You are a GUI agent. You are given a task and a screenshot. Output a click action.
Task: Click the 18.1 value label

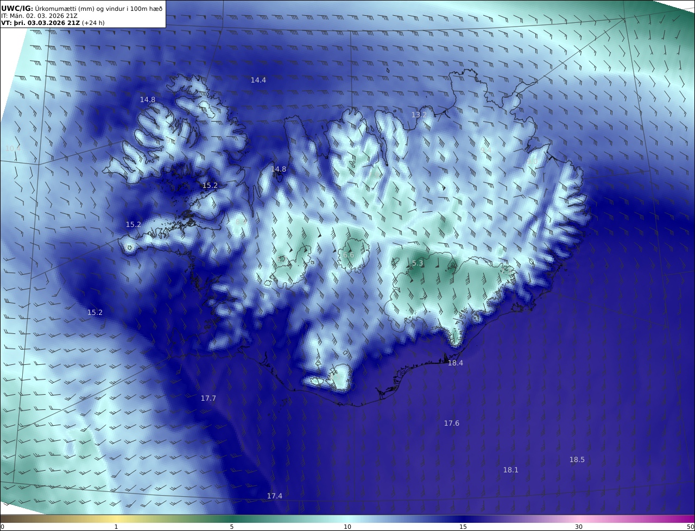(x=511, y=470)
